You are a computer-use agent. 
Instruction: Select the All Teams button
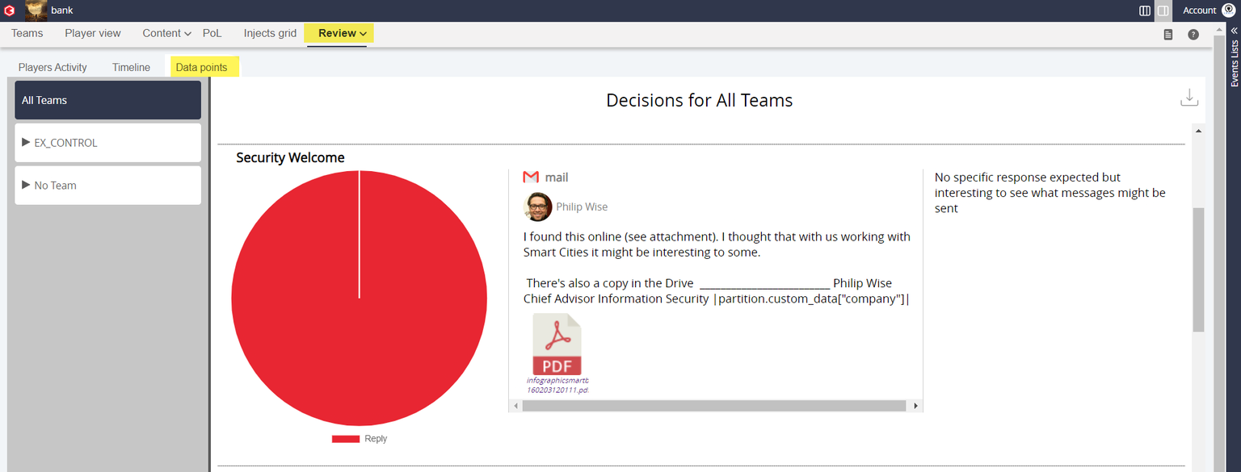point(107,100)
